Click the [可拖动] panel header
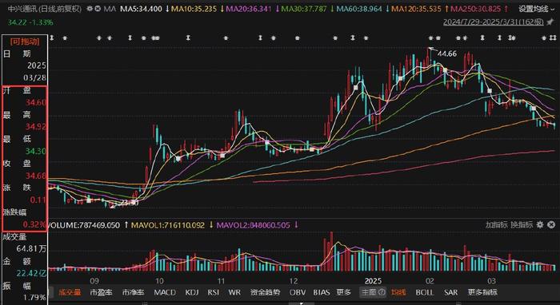This screenshot has height=305, width=560. (25, 42)
